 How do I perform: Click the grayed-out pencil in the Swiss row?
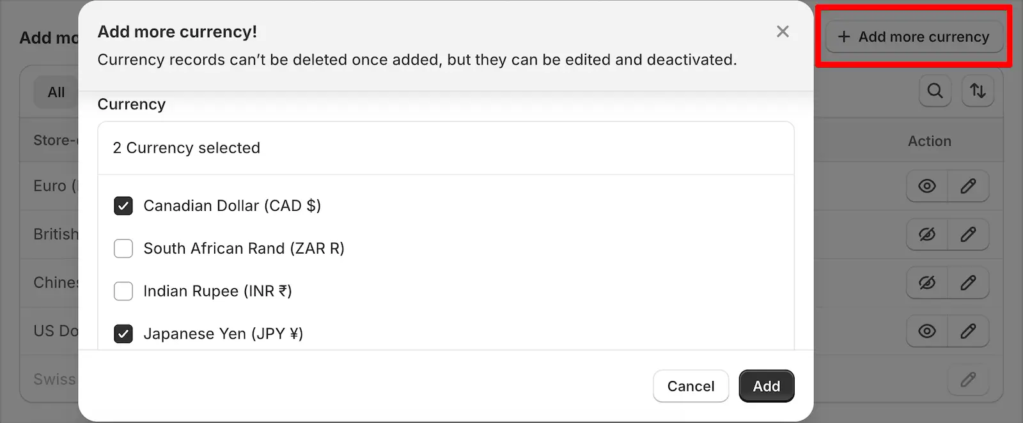(968, 380)
